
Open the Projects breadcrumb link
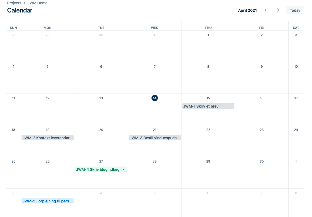pos(14,3)
